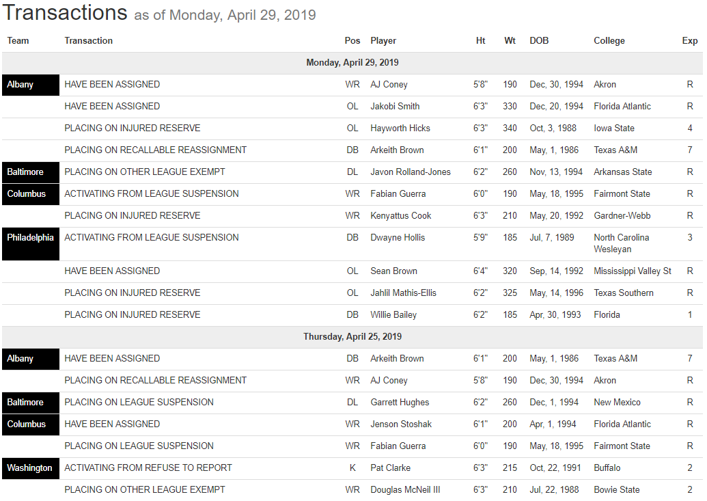
Task: Select the Washington team label
Action: pyautogui.click(x=29, y=468)
